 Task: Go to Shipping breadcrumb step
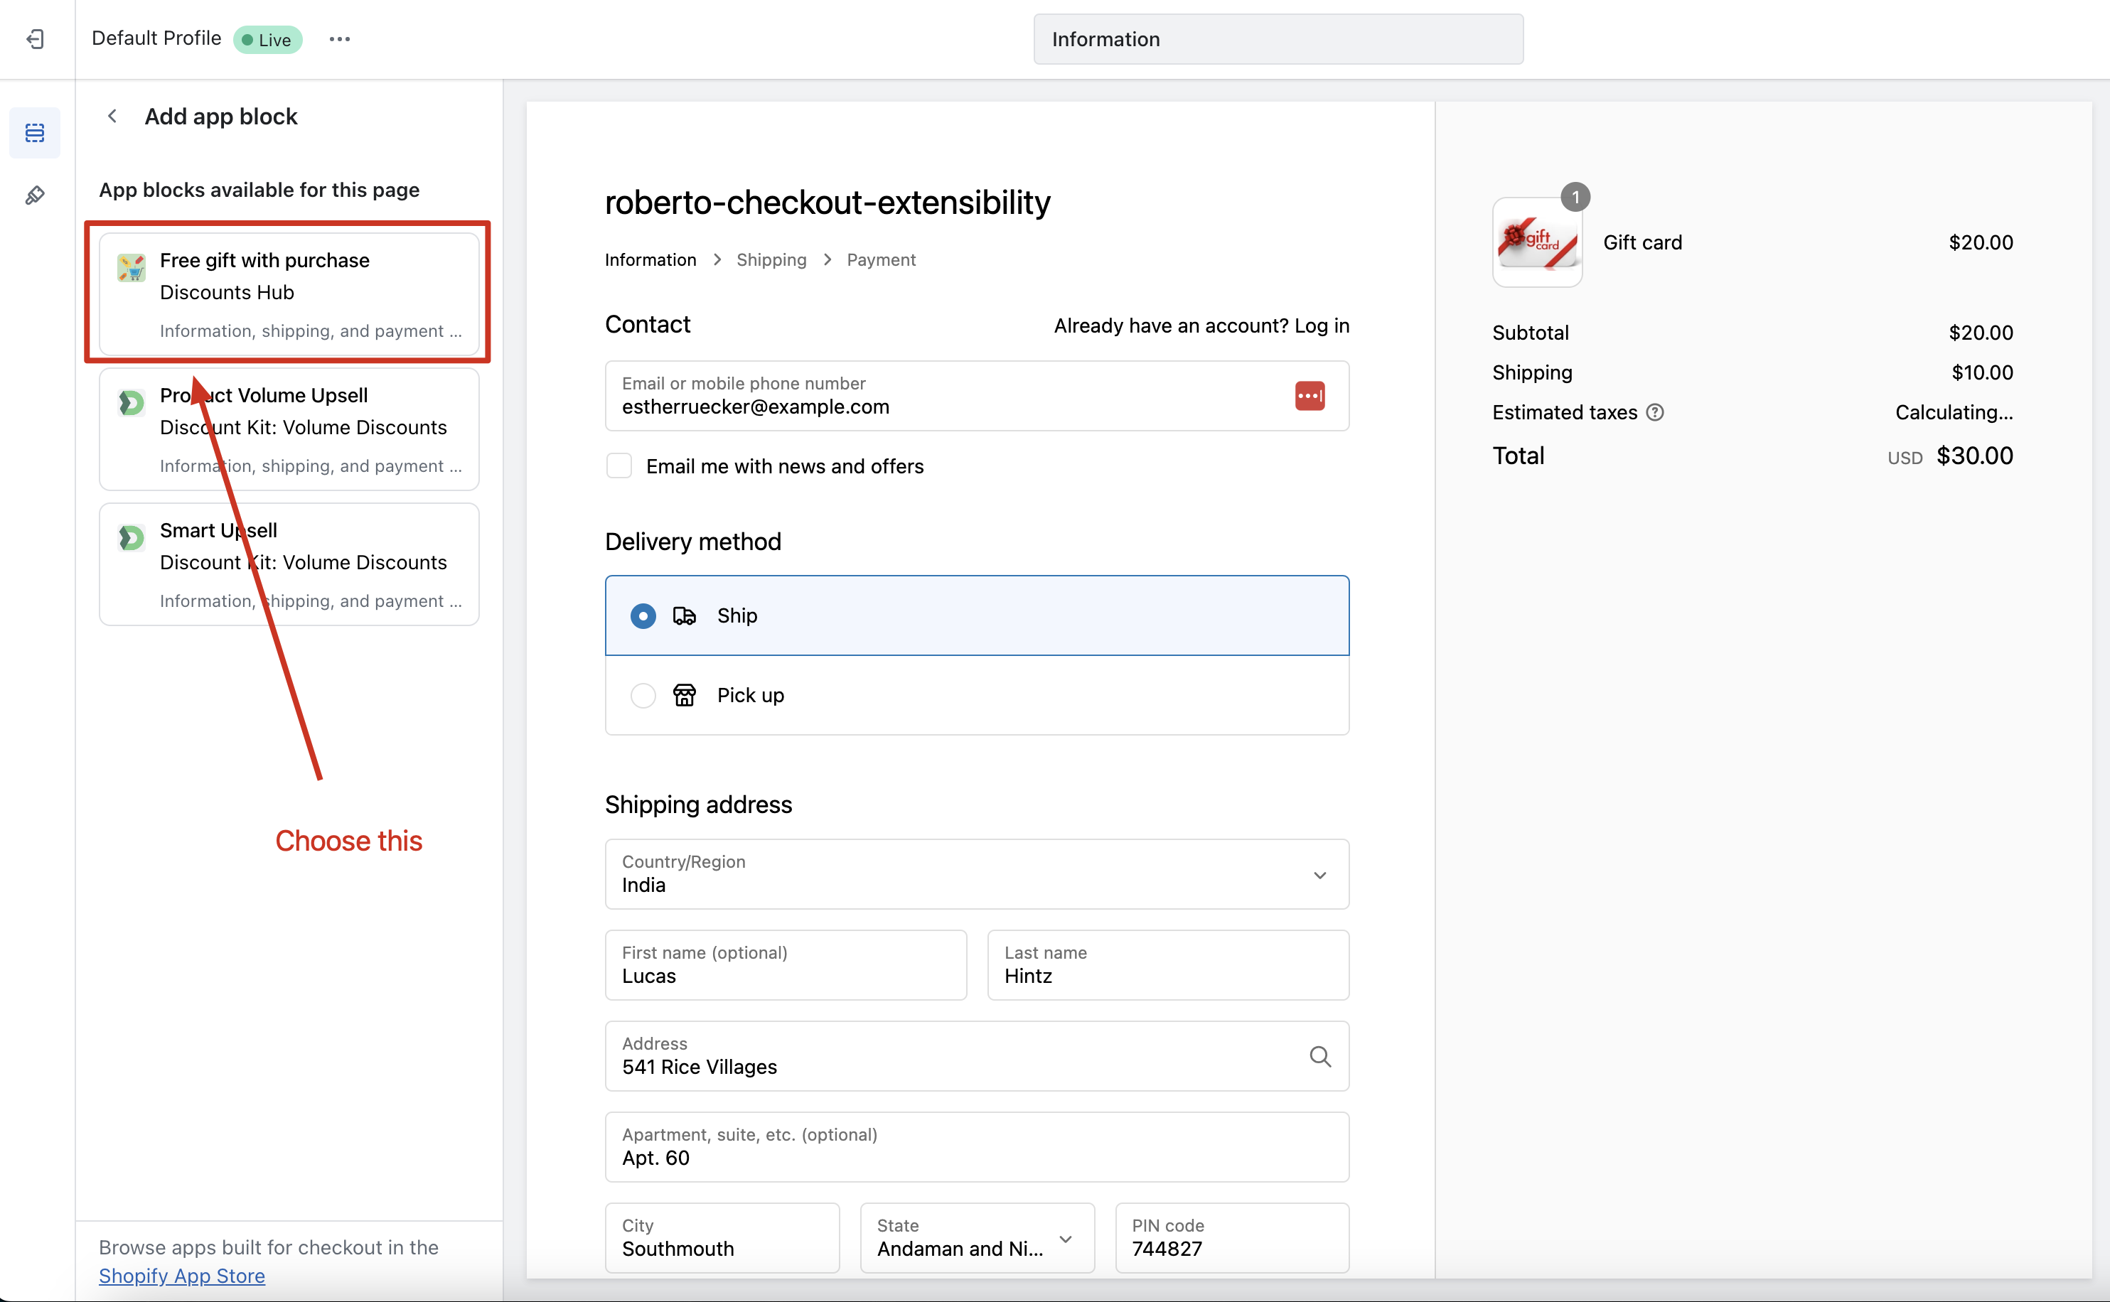tap(771, 260)
